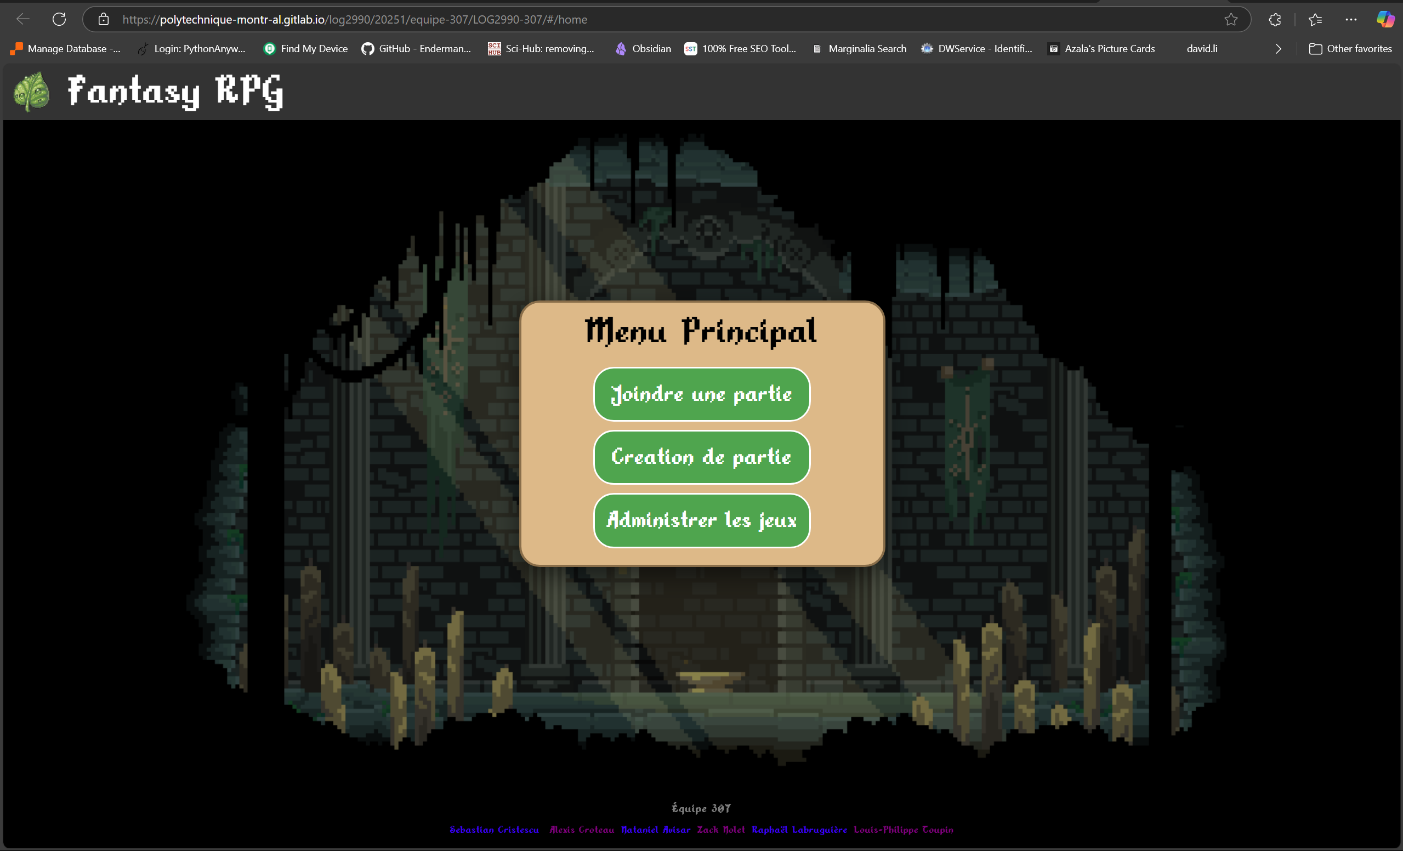The height and width of the screenshot is (851, 1403).
Task: Bookmark page with the star icon
Action: tap(1230, 19)
